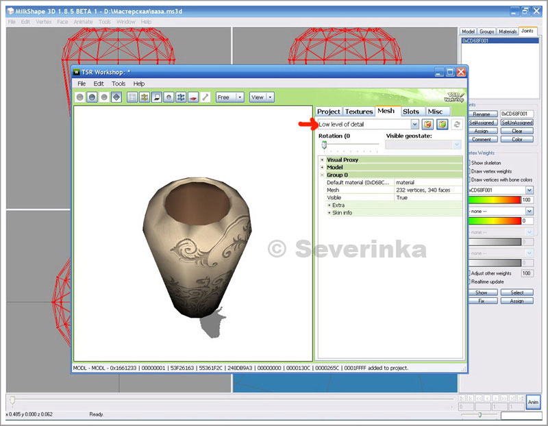The image size is (548, 426).
Task: Check the Realtime update option
Action: [x=468, y=281]
